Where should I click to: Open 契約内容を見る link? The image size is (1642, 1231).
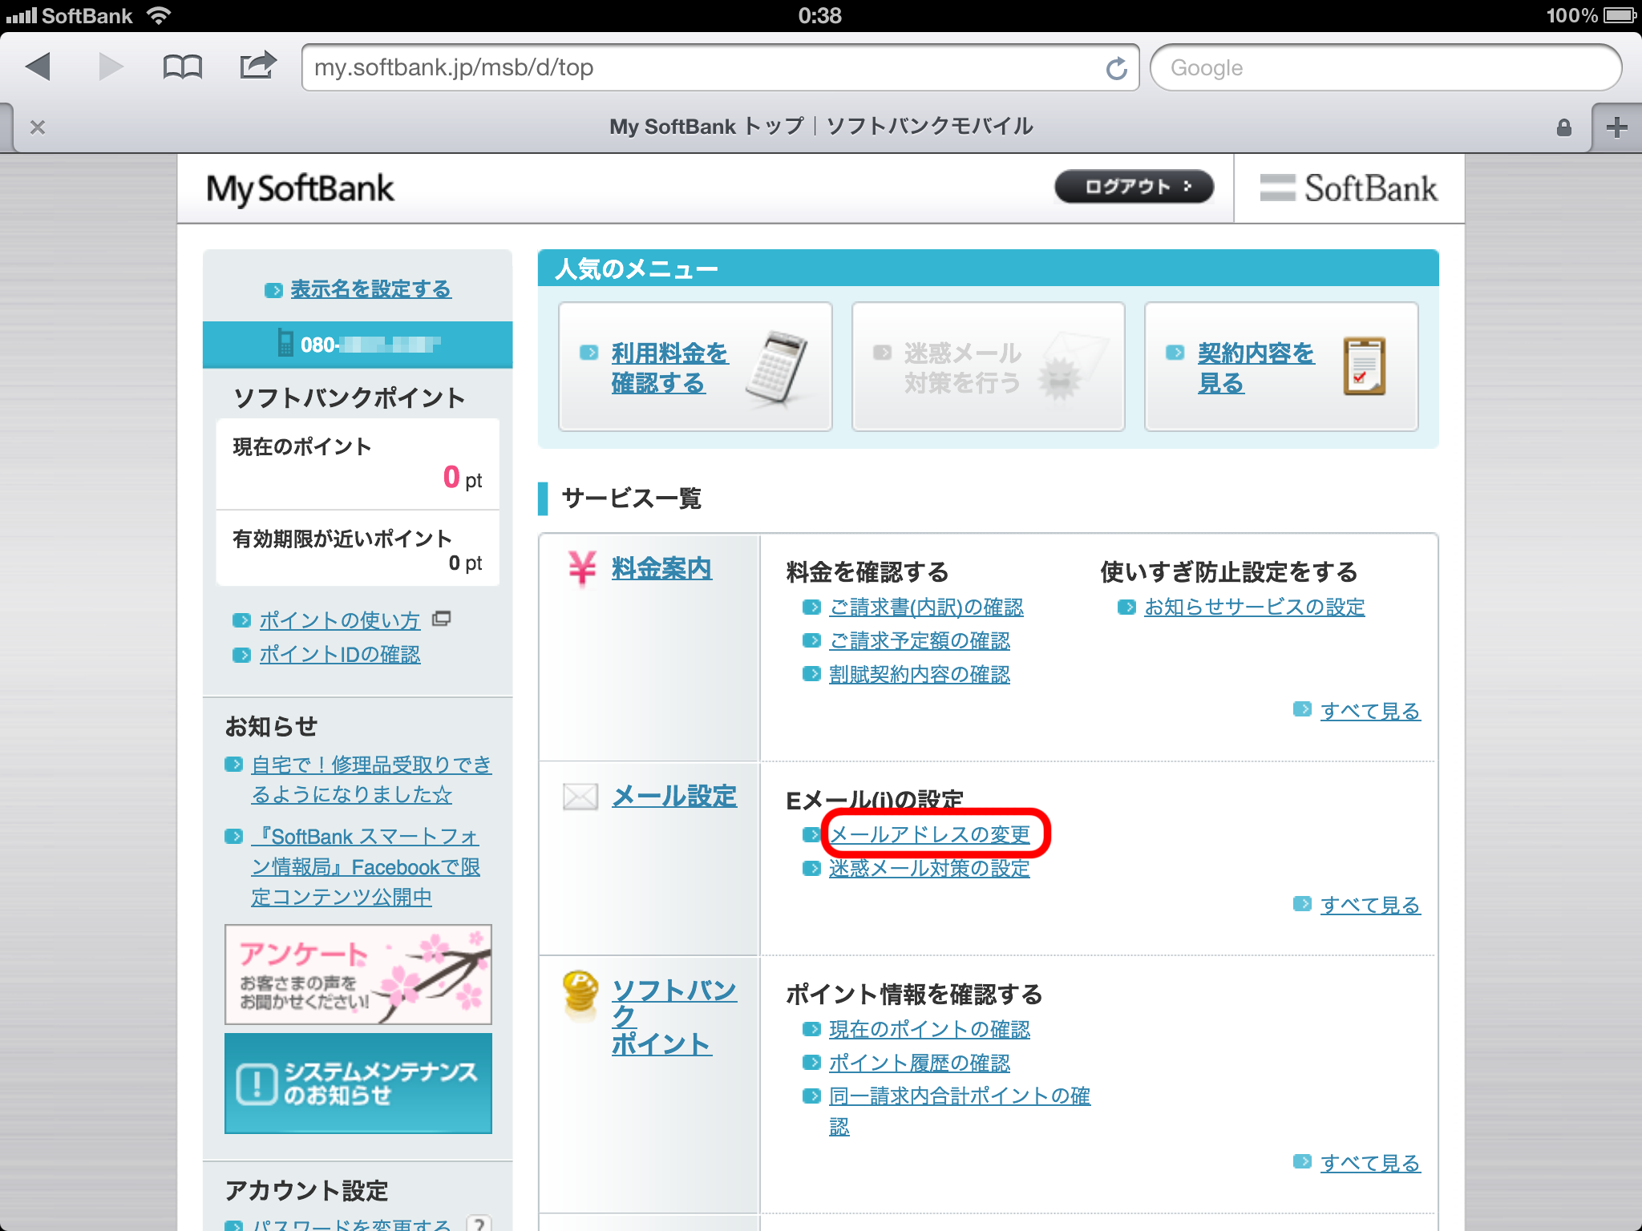pos(1256,368)
